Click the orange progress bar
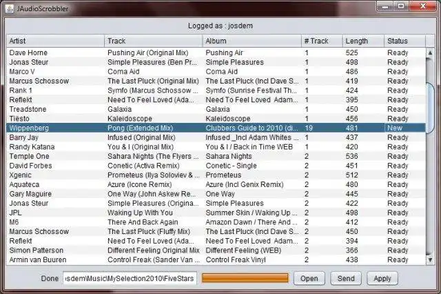 click(245, 278)
